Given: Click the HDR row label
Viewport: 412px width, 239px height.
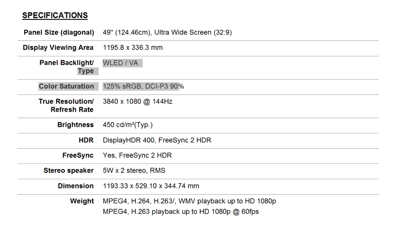Looking at the screenshot, I should (x=86, y=140).
